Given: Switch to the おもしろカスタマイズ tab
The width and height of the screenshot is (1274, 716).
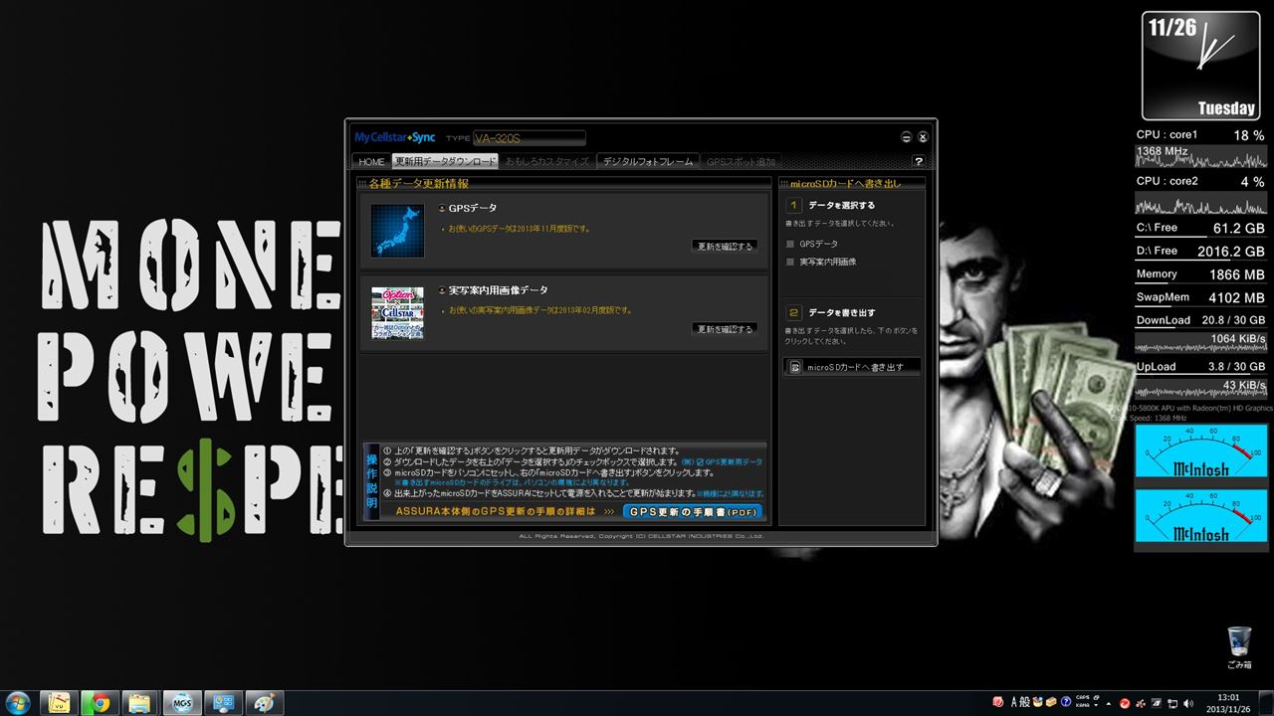Looking at the screenshot, I should point(547,161).
